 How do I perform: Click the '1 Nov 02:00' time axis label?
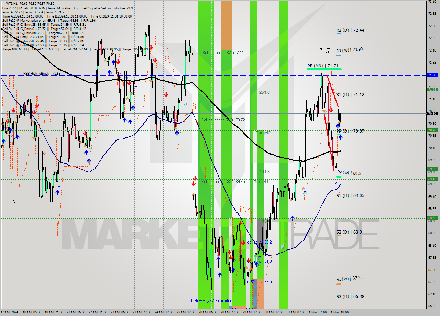[317, 312]
